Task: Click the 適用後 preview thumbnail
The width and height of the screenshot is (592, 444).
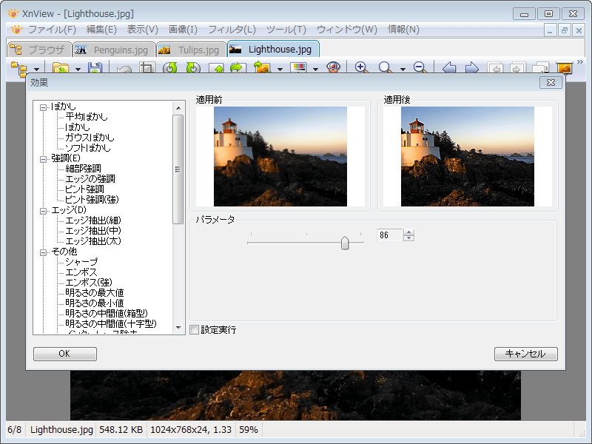Action: [468, 156]
